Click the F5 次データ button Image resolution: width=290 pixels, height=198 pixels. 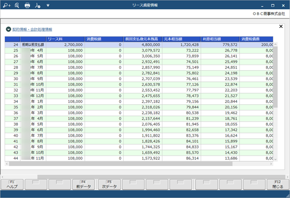click(x=109, y=184)
